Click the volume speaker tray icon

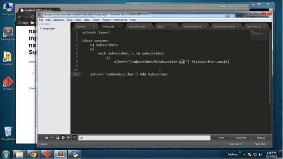260,155
